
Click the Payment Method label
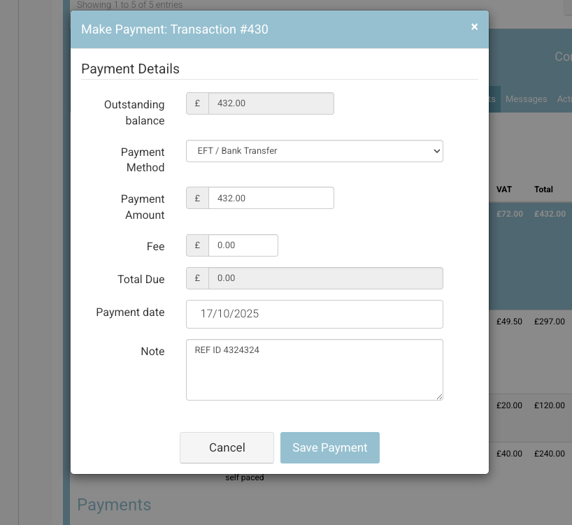[143, 159]
